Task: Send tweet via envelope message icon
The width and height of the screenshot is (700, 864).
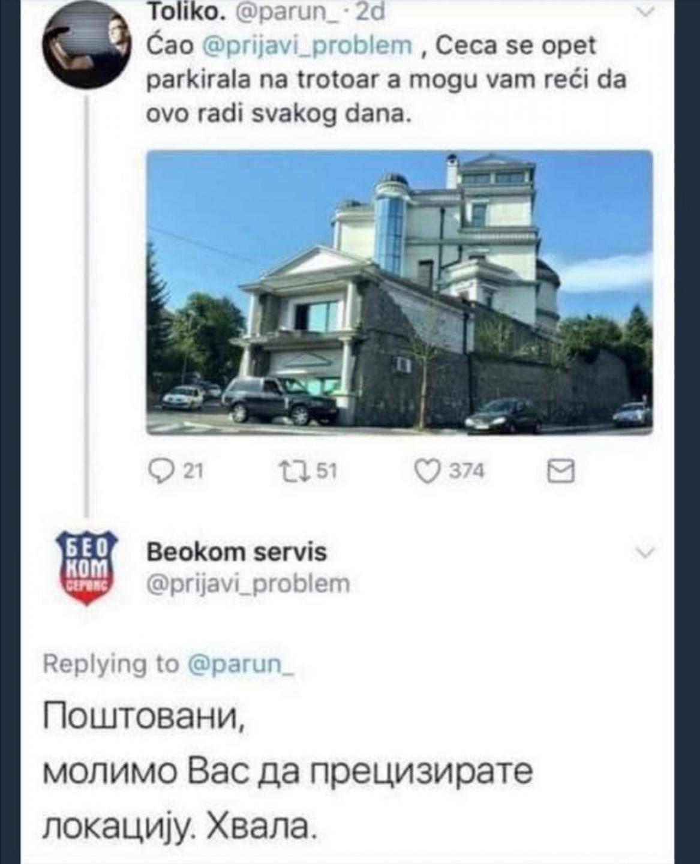Action: 561,472
